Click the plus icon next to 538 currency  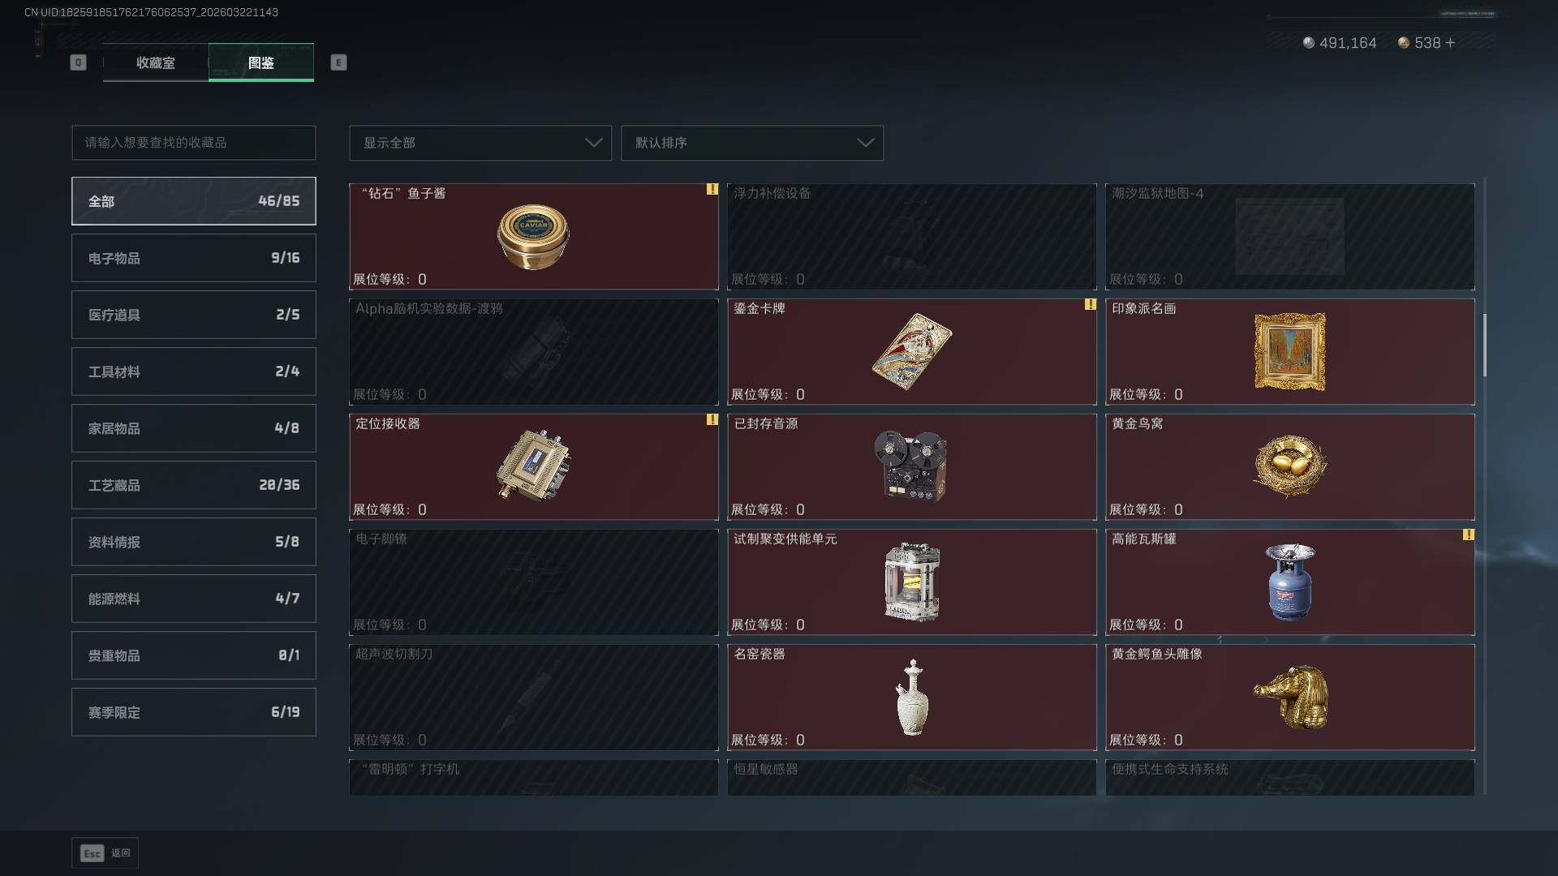tap(1450, 42)
